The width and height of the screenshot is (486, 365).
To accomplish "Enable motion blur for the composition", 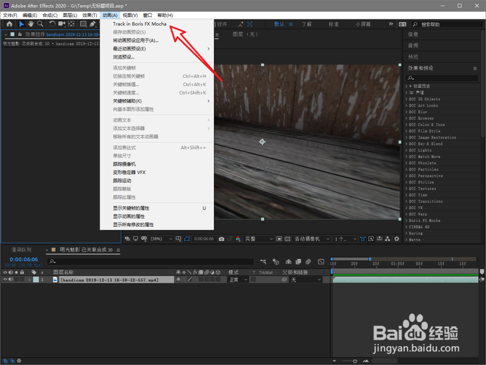I will [308, 262].
